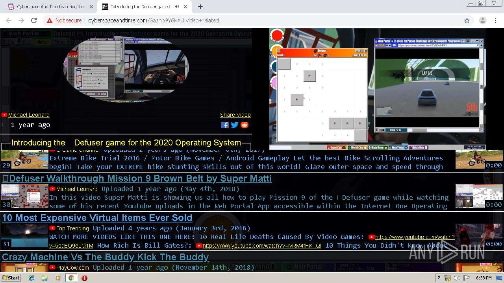Go back to the previous page
Screen dimensions: 504x283
[9, 20]
